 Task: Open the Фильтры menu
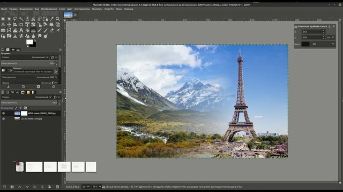click(97, 9)
